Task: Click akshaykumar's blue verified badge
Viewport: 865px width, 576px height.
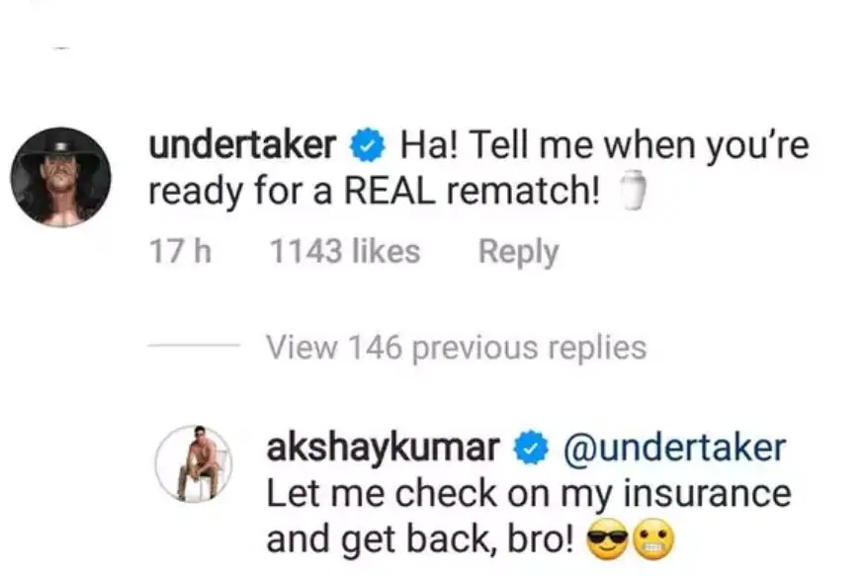Action: 531,447
